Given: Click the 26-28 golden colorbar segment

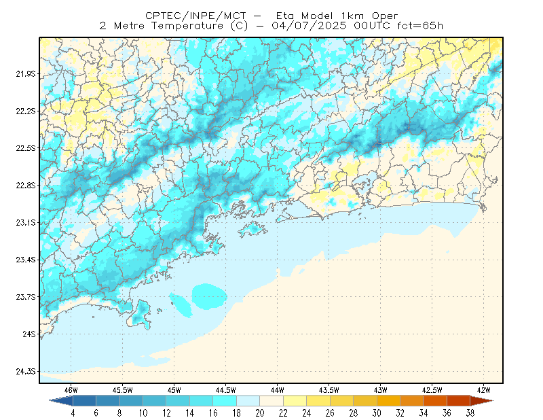Looking at the screenshot, I should [x=341, y=400].
